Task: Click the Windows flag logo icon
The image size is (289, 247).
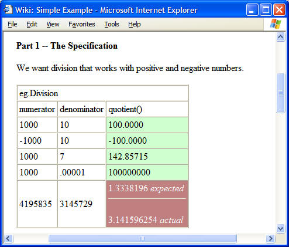Action: coord(276,24)
